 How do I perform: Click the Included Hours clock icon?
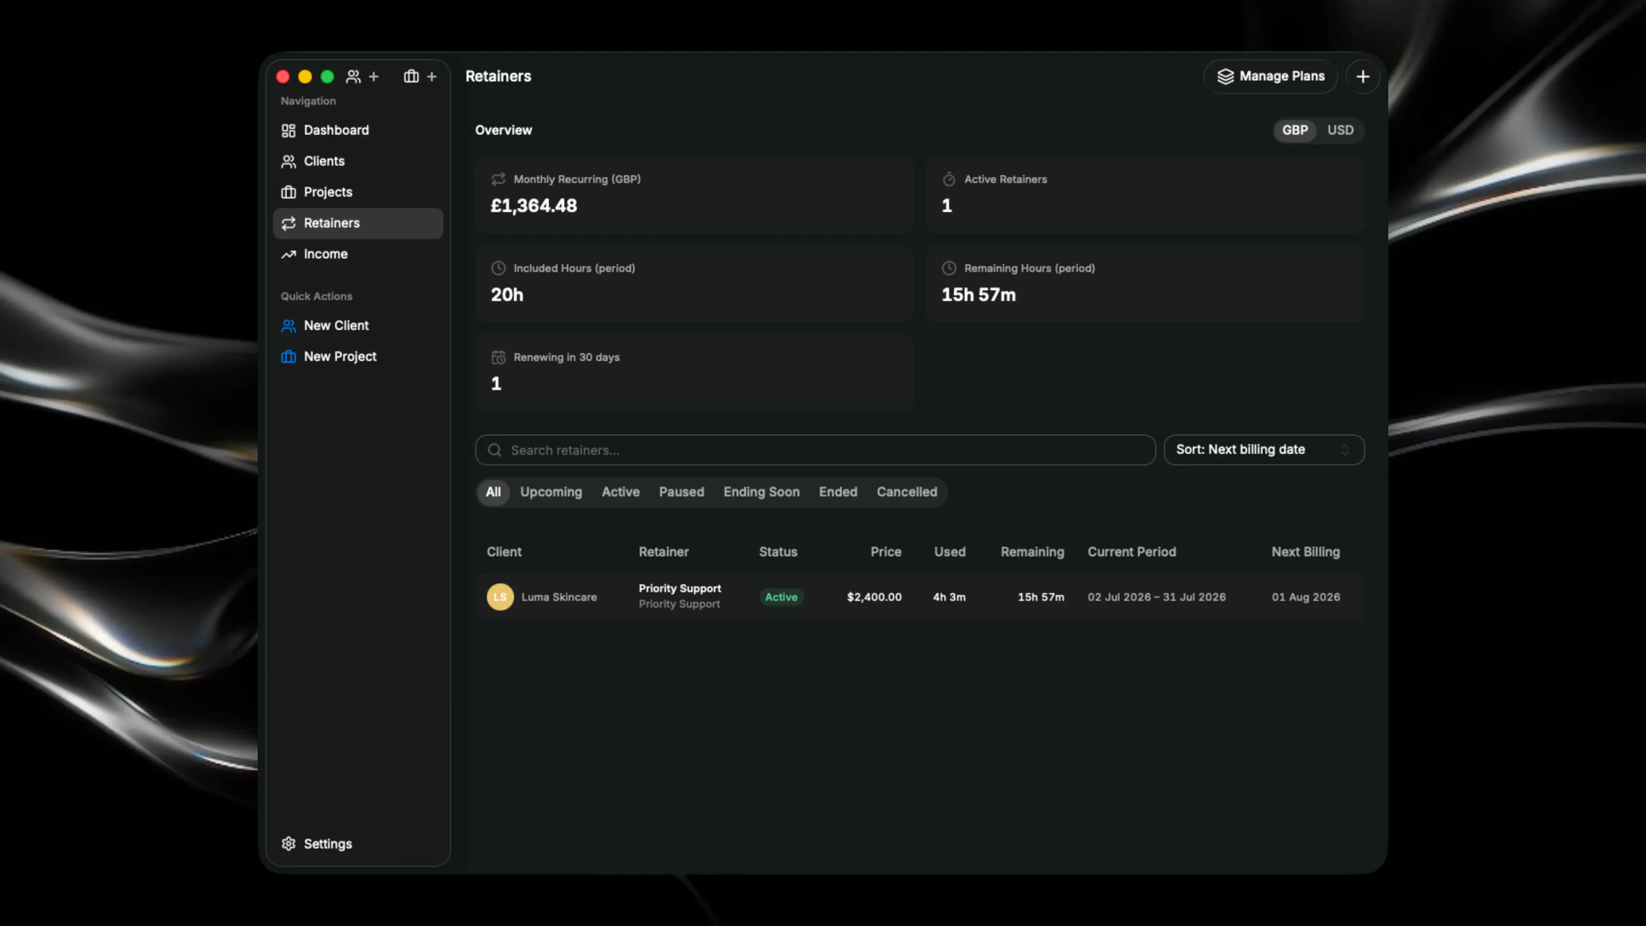coord(498,269)
